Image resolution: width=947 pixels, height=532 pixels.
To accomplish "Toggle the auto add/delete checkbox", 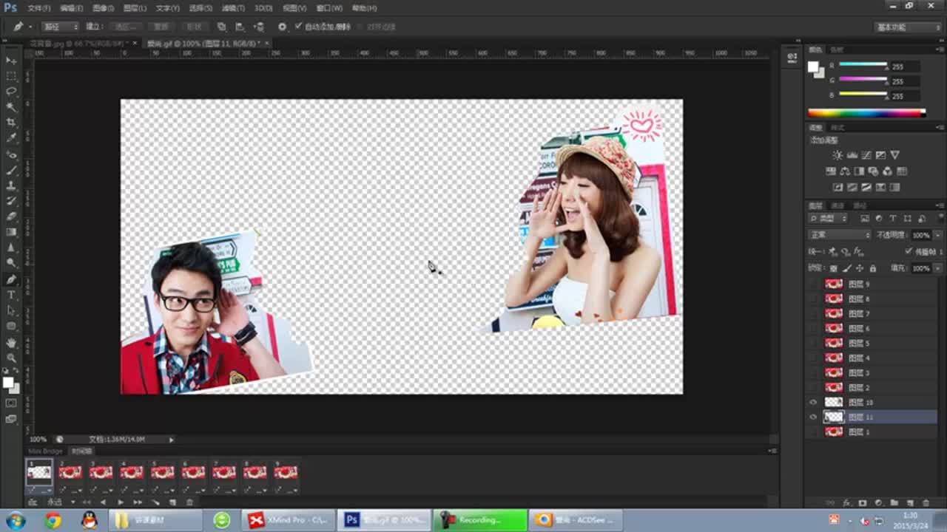I will pyautogui.click(x=298, y=27).
